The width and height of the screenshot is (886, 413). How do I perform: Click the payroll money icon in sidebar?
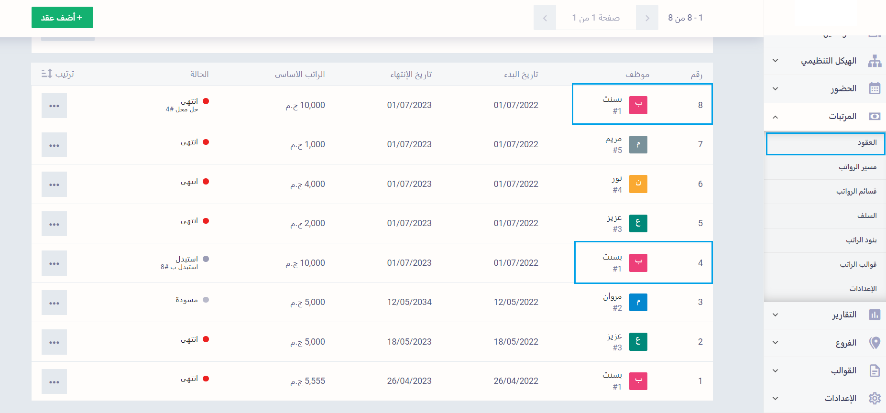[874, 117]
